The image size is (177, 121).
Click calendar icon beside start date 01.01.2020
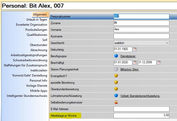point(135,63)
